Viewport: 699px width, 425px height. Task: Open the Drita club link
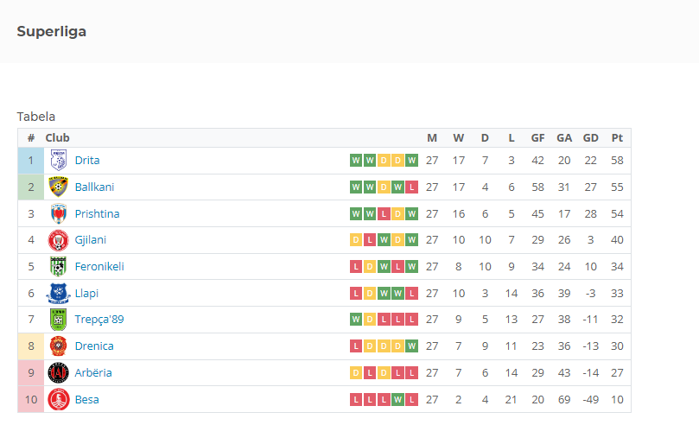point(87,161)
